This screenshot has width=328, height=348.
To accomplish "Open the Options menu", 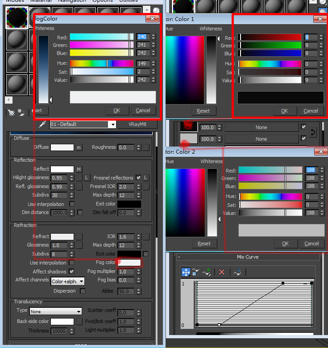I will tap(102, 1).
